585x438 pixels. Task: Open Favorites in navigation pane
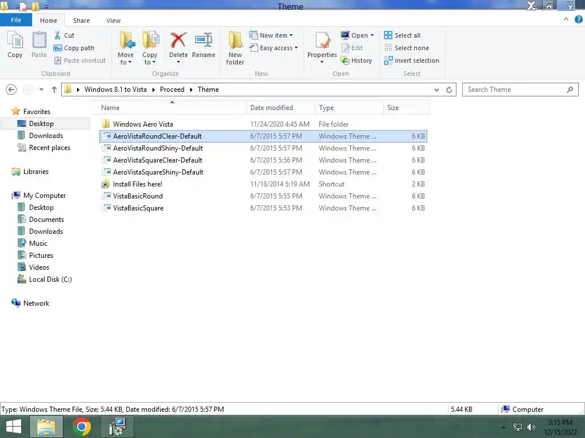31,111
